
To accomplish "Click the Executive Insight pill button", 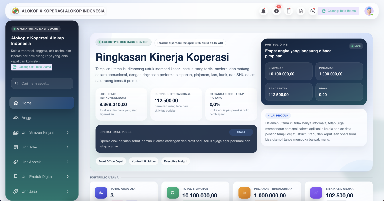I will 176,161.
